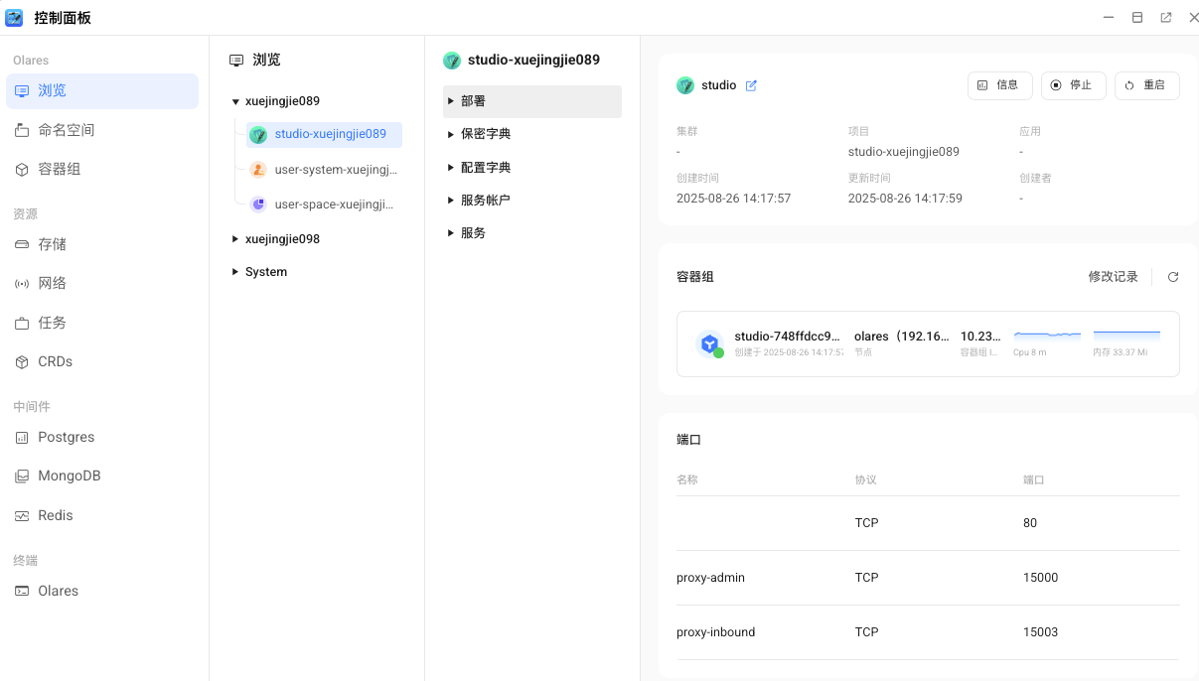Click the user-system-xuejingj namespace icon
Screen dimensions: 1199x681
(x=258, y=170)
